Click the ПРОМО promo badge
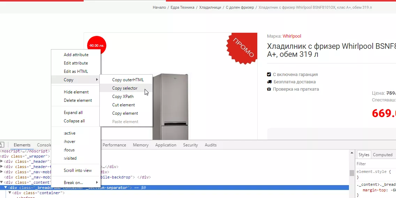 pyautogui.click(x=242, y=49)
